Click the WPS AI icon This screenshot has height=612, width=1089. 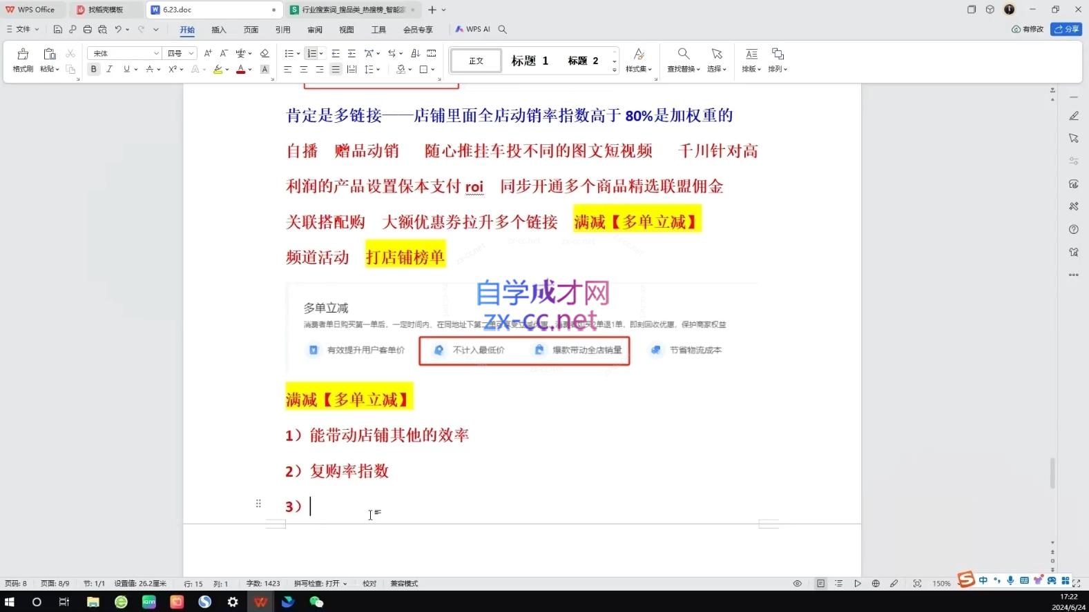tap(473, 29)
